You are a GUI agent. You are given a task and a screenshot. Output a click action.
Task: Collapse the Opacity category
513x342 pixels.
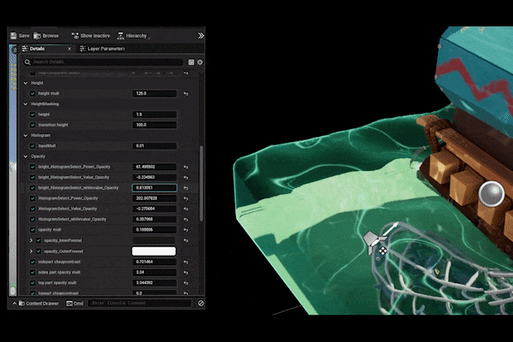coord(25,156)
